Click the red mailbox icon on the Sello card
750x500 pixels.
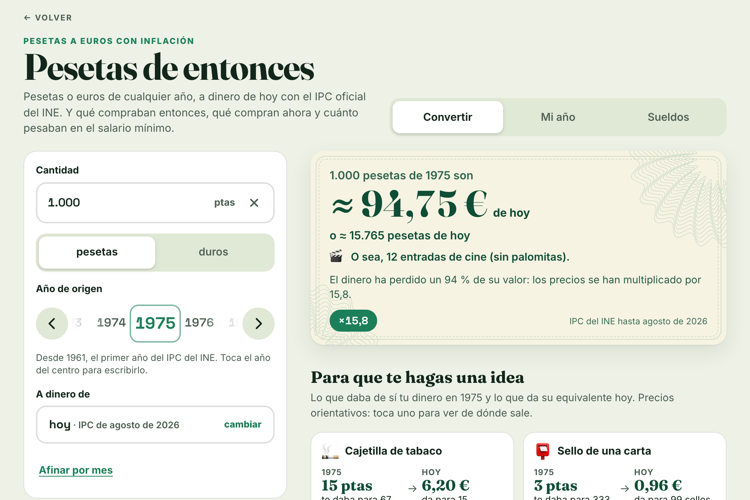[x=543, y=451]
